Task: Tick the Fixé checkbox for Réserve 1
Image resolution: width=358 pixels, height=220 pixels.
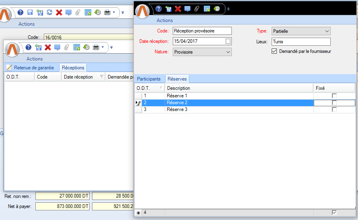Action: (334, 96)
